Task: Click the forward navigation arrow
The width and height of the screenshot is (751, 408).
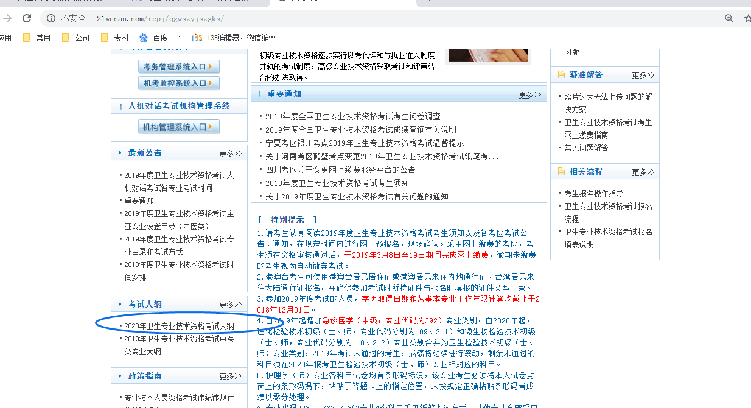Action: [x=7, y=18]
